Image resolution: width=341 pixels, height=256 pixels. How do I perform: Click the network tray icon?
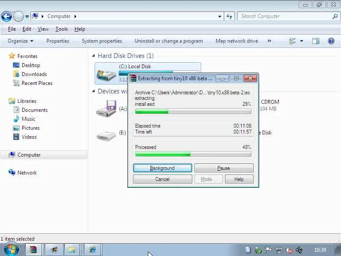(279, 250)
